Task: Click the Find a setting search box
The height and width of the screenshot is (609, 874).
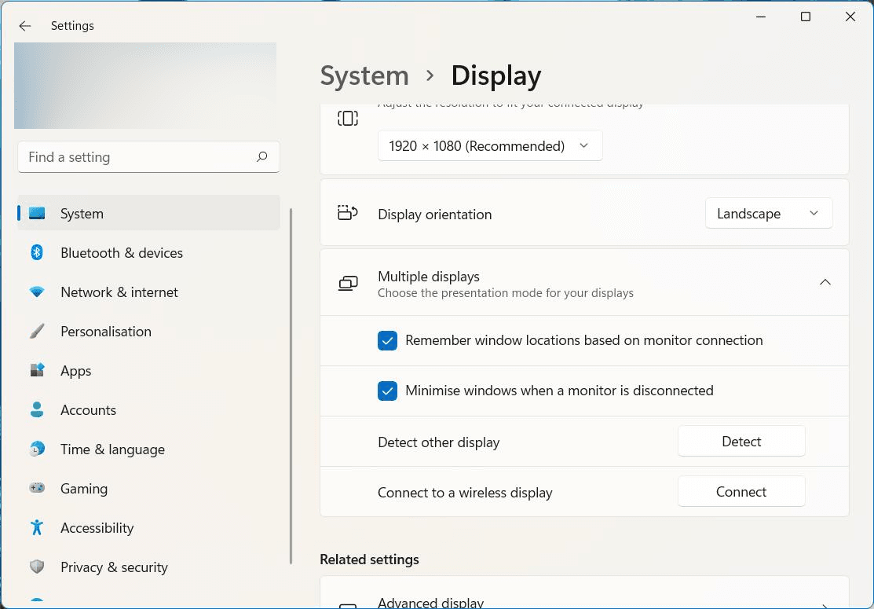Action: pyautogui.click(x=149, y=156)
